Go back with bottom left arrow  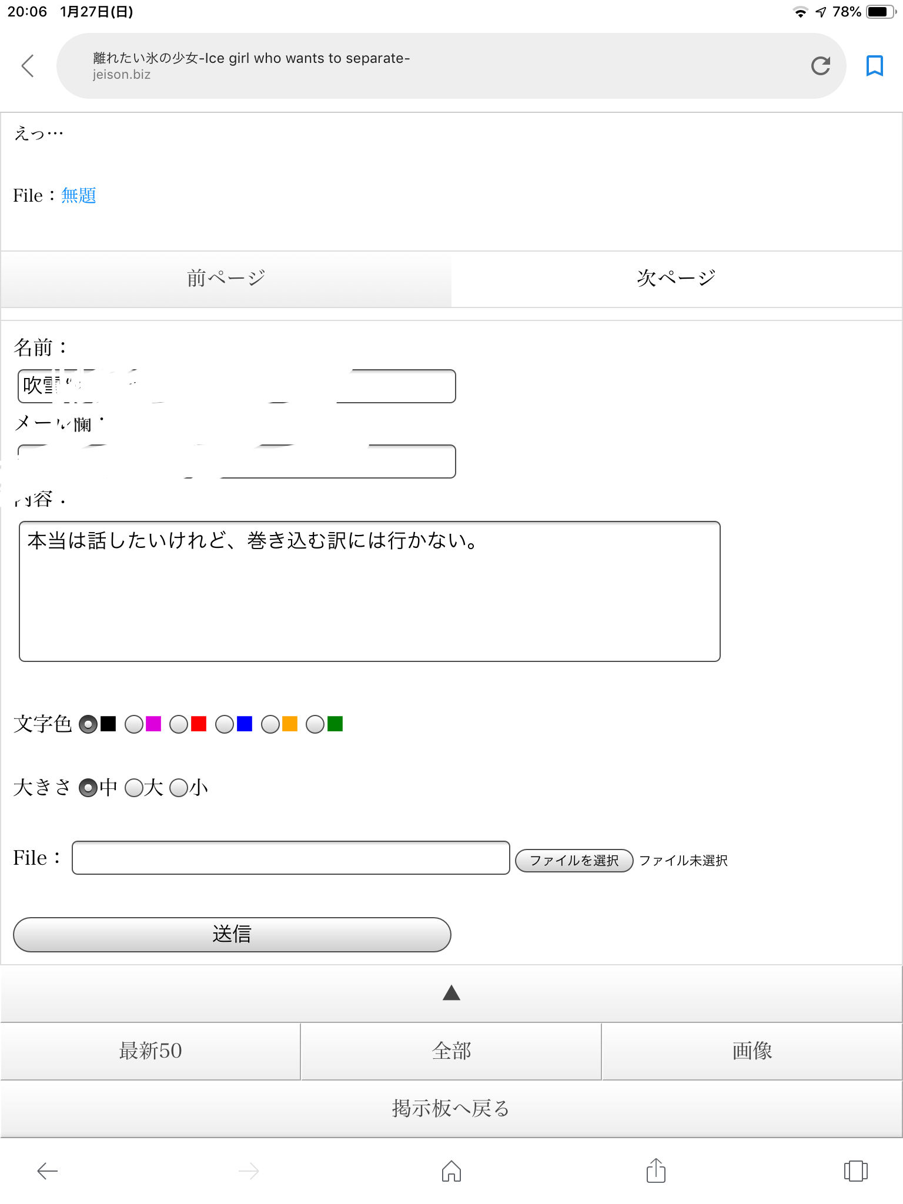(x=47, y=1170)
